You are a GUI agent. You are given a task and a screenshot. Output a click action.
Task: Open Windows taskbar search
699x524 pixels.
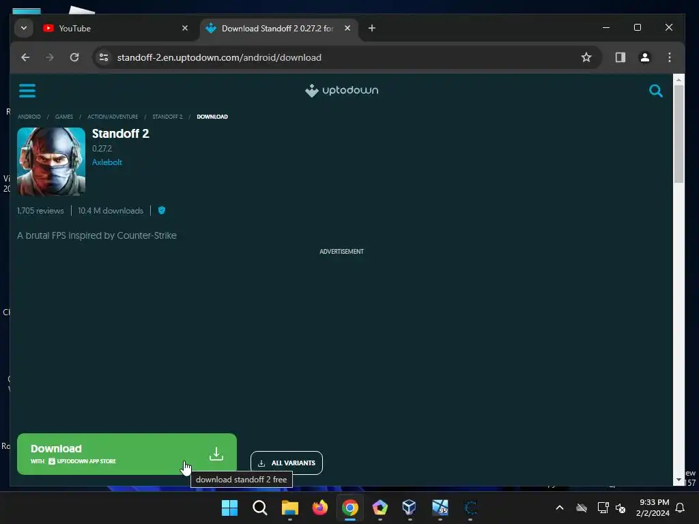pyautogui.click(x=260, y=508)
